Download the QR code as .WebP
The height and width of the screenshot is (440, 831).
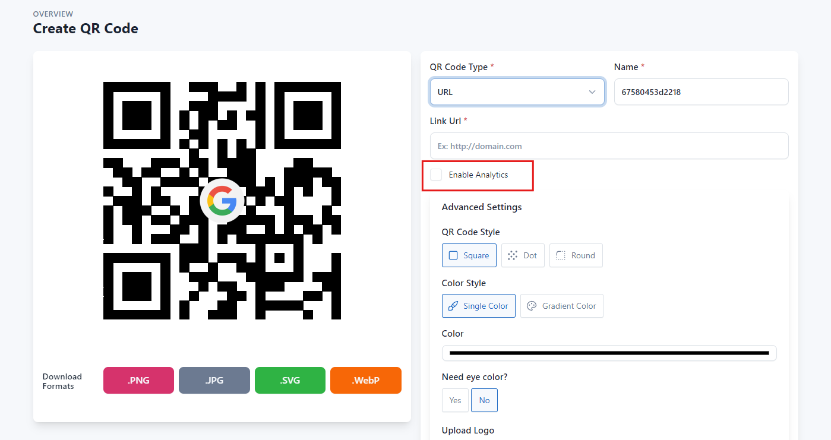pyautogui.click(x=366, y=380)
